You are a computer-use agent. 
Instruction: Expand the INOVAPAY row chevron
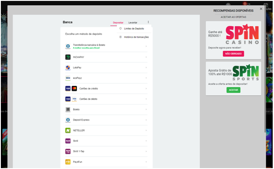coord(146,57)
